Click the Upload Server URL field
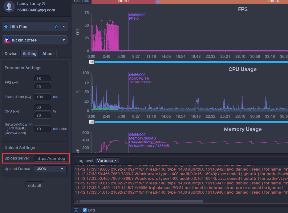Screen dimensions: 288x213 point(51,158)
